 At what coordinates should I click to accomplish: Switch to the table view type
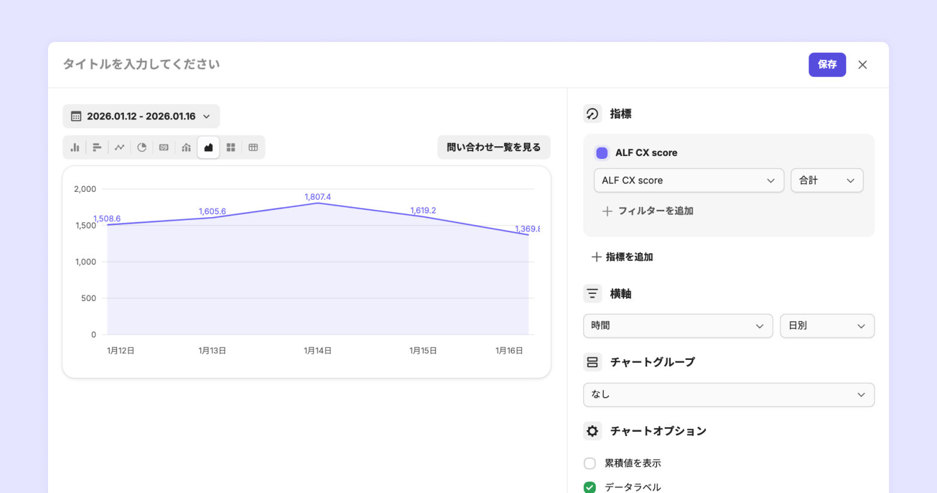[x=253, y=148]
